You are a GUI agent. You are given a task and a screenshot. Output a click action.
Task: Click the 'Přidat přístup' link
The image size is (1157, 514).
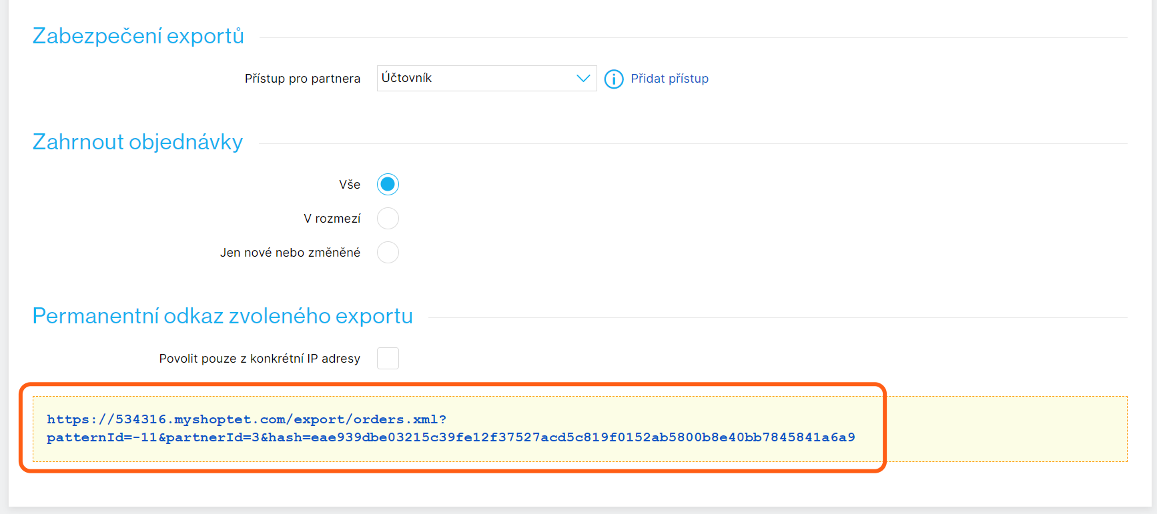click(669, 79)
